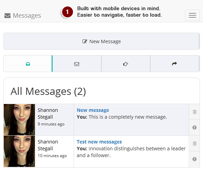The height and width of the screenshot is (170, 203).
Task: Open the 'Test new messages' subject link
Action: [99, 142]
